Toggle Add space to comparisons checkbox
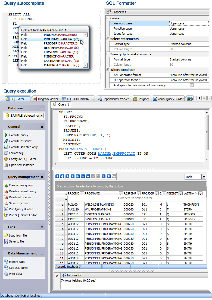212x300 pixels. pyautogui.click(x=192, y=85)
